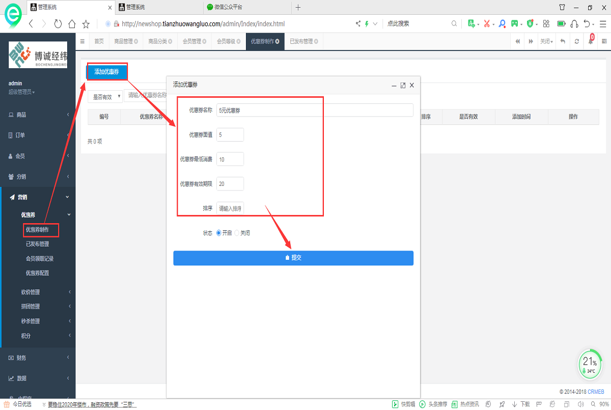Screen dimensions: 611x410
Task: Click the notification bell icon
Action: [x=591, y=41]
